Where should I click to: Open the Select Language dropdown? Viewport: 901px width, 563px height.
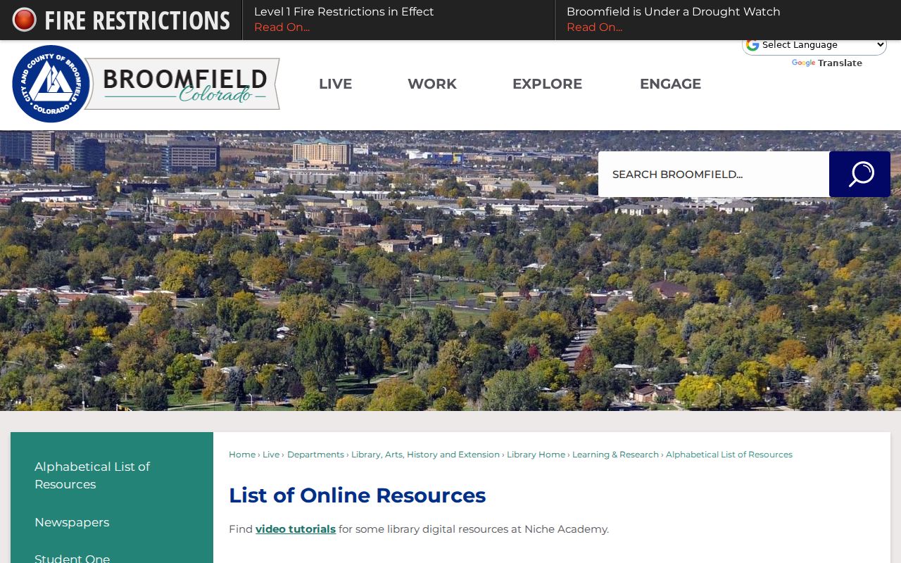(814, 45)
